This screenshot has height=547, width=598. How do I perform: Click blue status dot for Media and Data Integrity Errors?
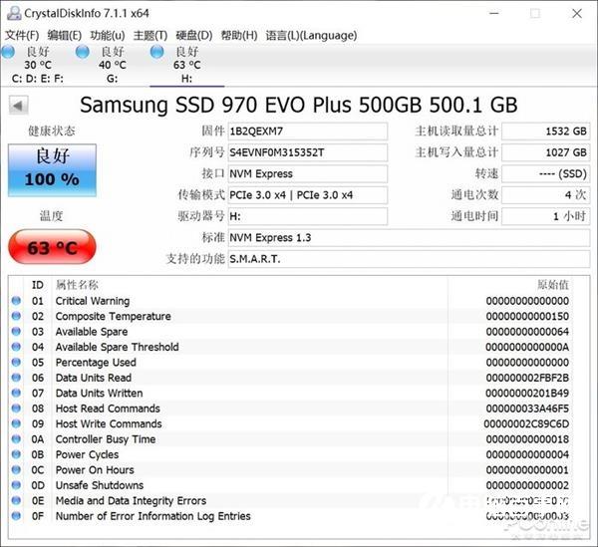tap(16, 500)
